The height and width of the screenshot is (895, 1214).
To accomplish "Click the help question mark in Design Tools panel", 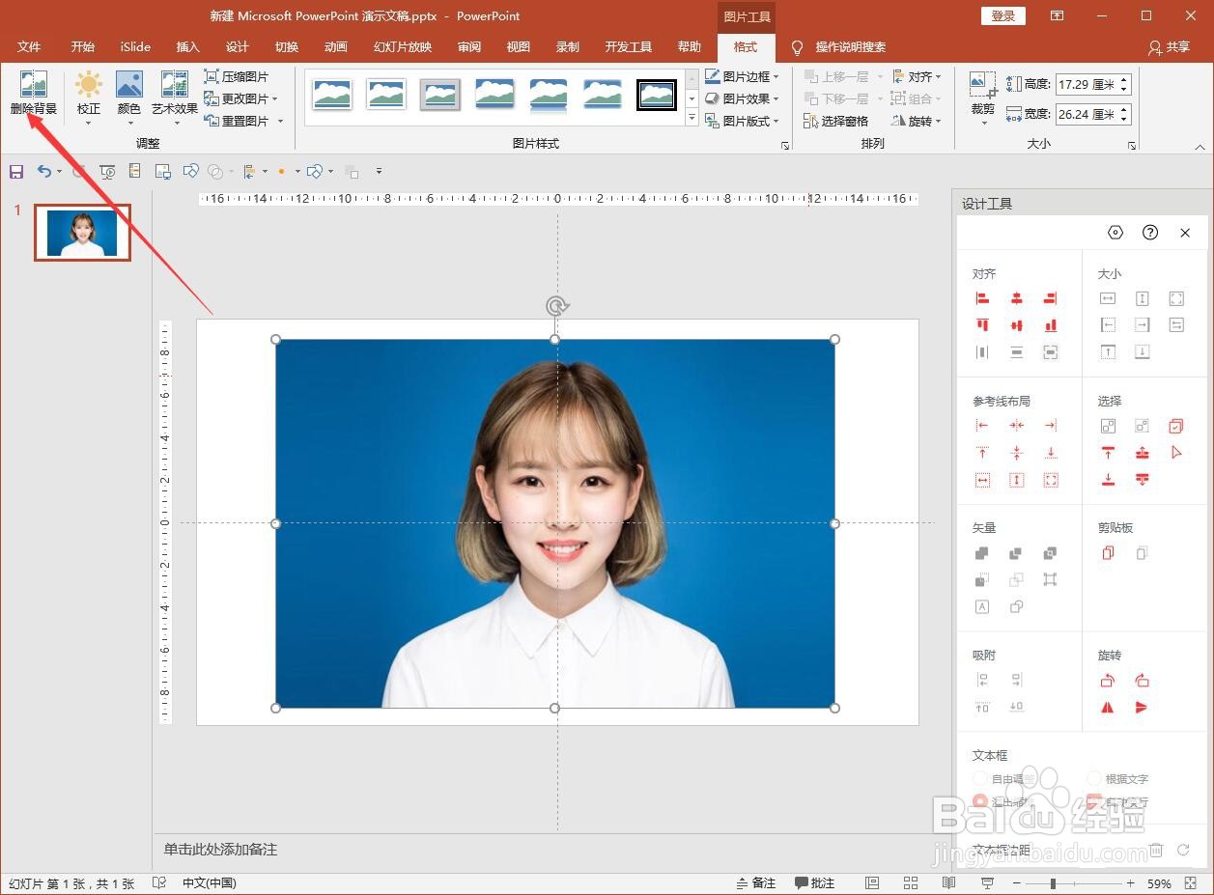I will pos(1149,233).
